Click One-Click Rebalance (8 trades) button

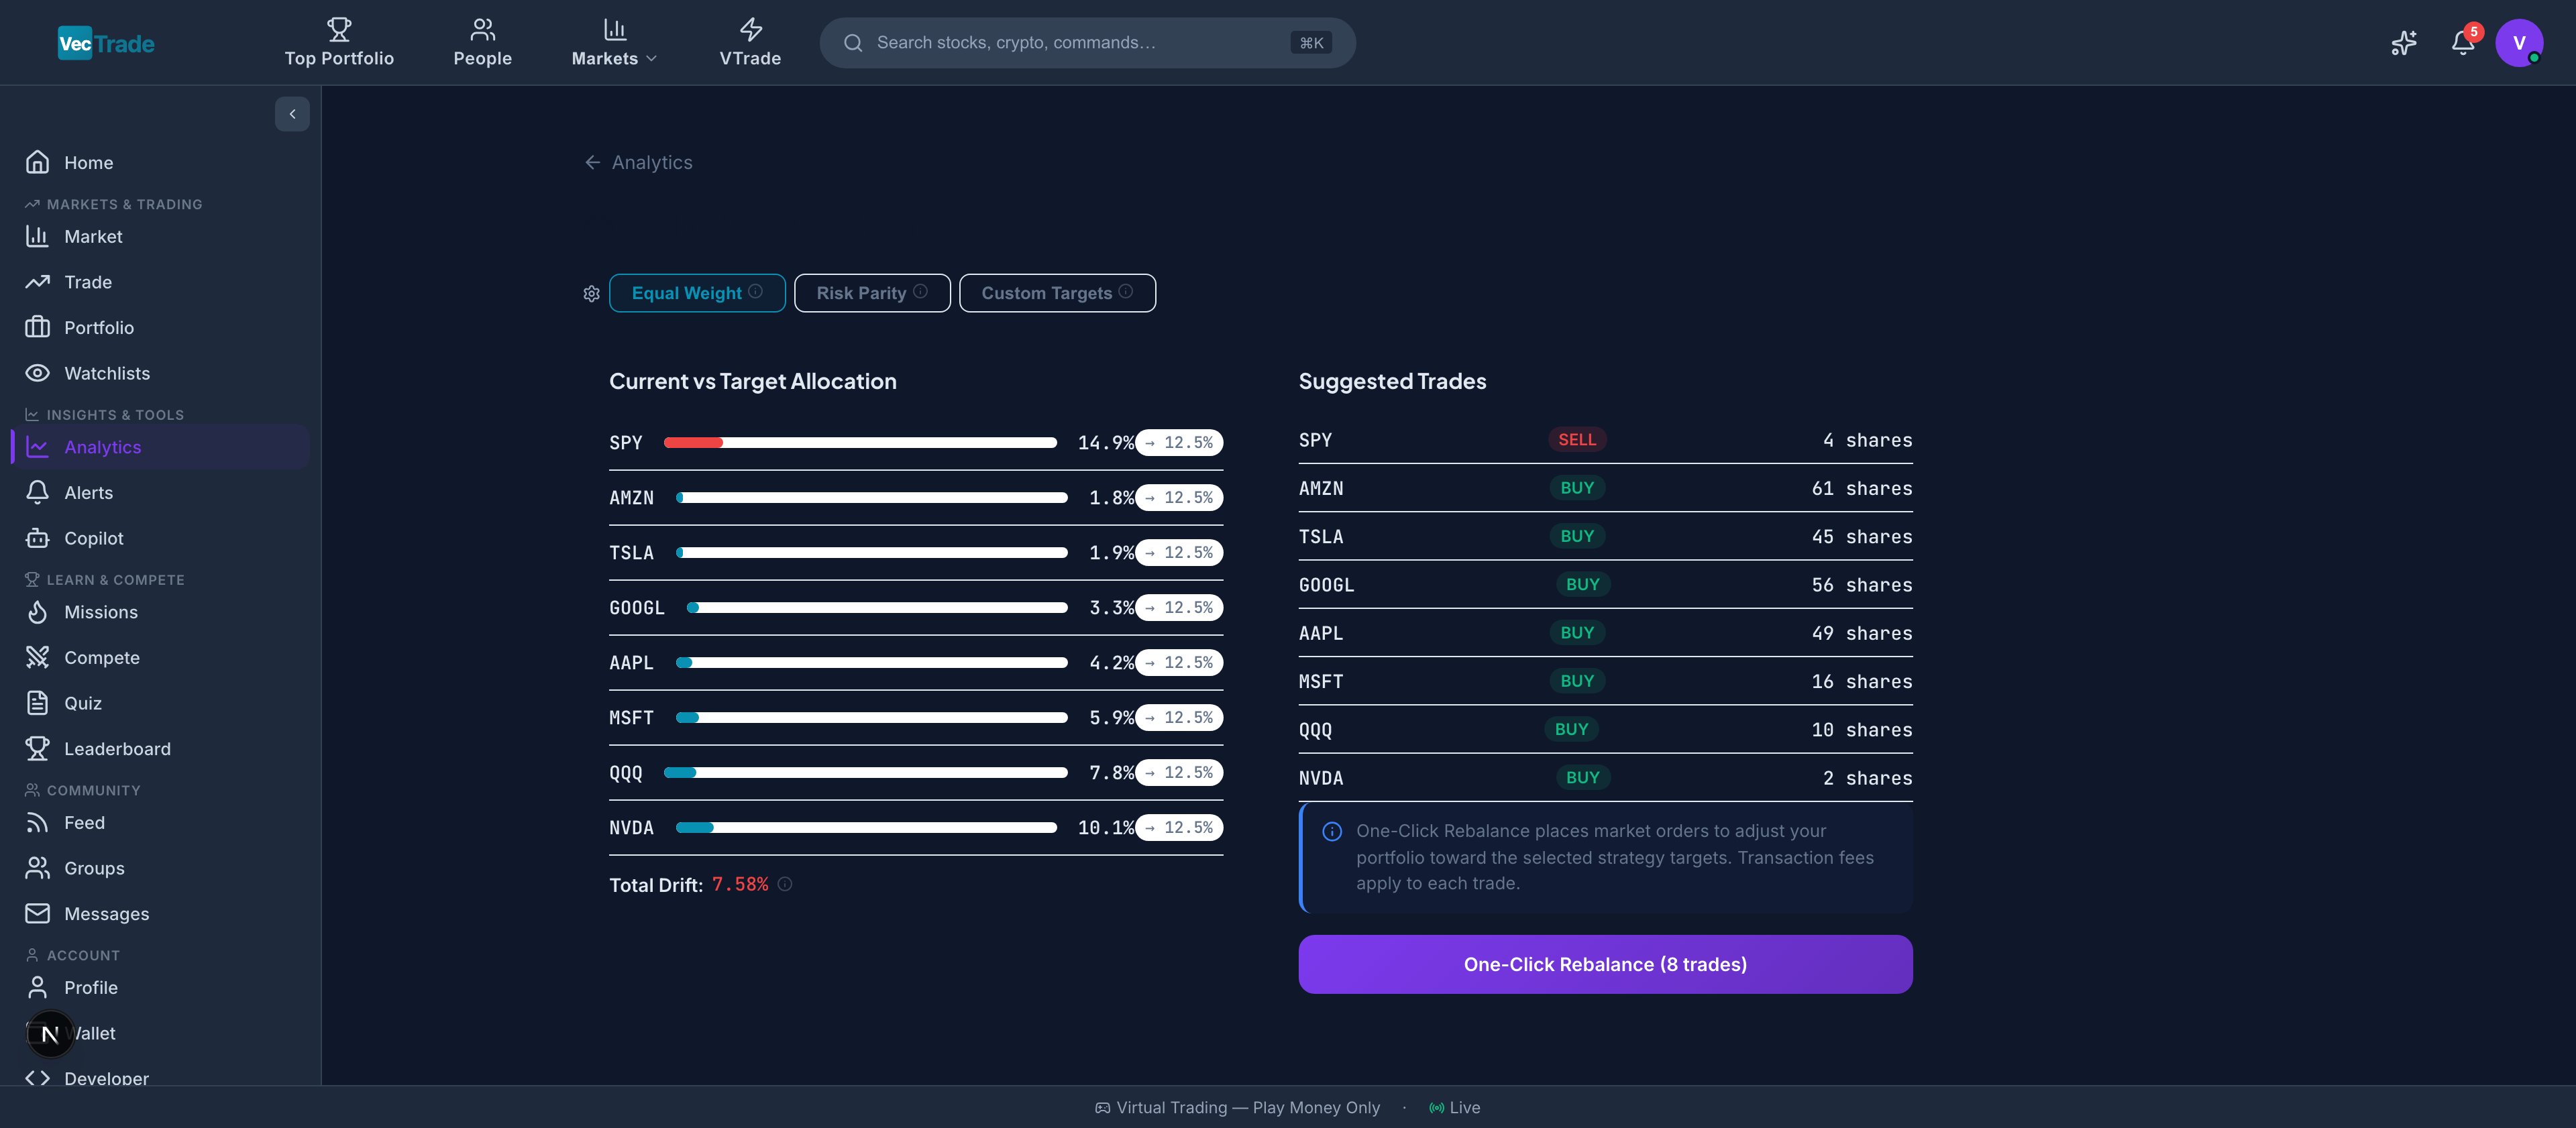[x=1605, y=964]
